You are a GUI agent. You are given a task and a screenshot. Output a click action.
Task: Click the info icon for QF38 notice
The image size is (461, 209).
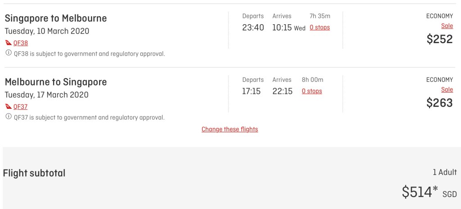8,53
